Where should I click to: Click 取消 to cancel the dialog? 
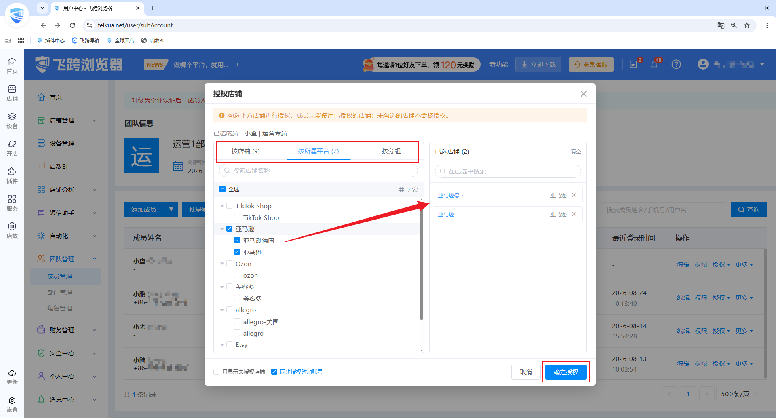tap(526, 372)
